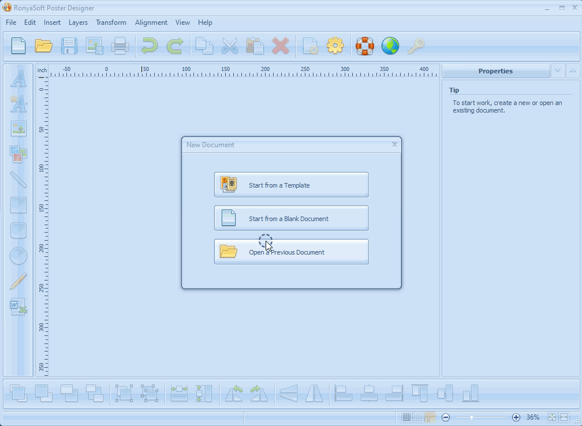The width and height of the screenshot is (582, 426).
Task: Select the Ellipse shape tool
Action: coord(18,256)
